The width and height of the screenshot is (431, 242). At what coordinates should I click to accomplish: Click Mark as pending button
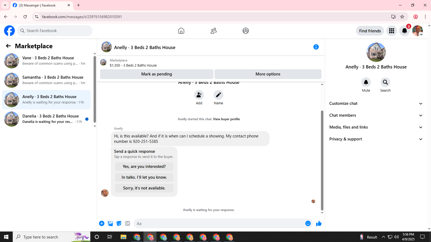click(x=157, y=74)
